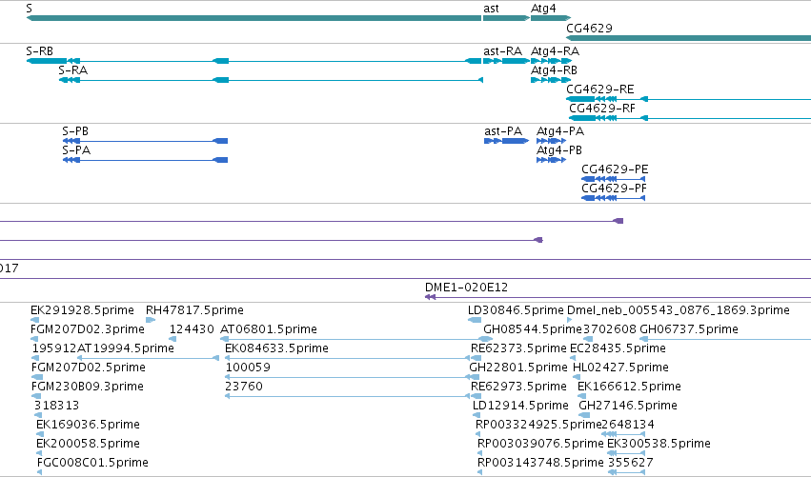811x477 pixels.
Task: Select the 355627 feature
Action: 626,472
